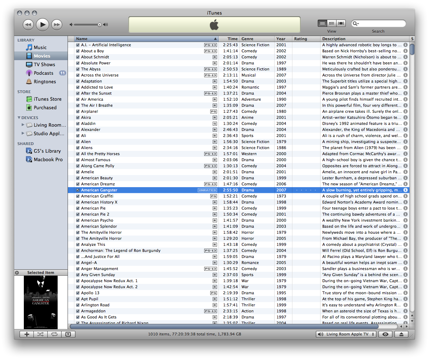Click the Rewind previous button
The width and height of the screenshot is (429, 359).
(x=28, y=25)
